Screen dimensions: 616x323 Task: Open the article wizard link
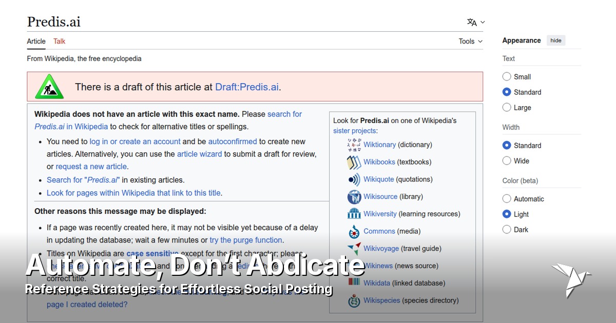(x=200, y=154)
